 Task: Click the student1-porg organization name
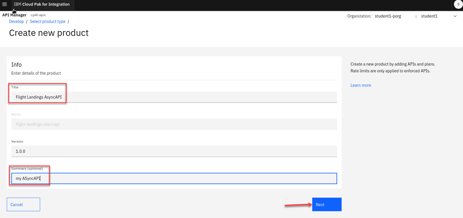[x=388, y=16]
